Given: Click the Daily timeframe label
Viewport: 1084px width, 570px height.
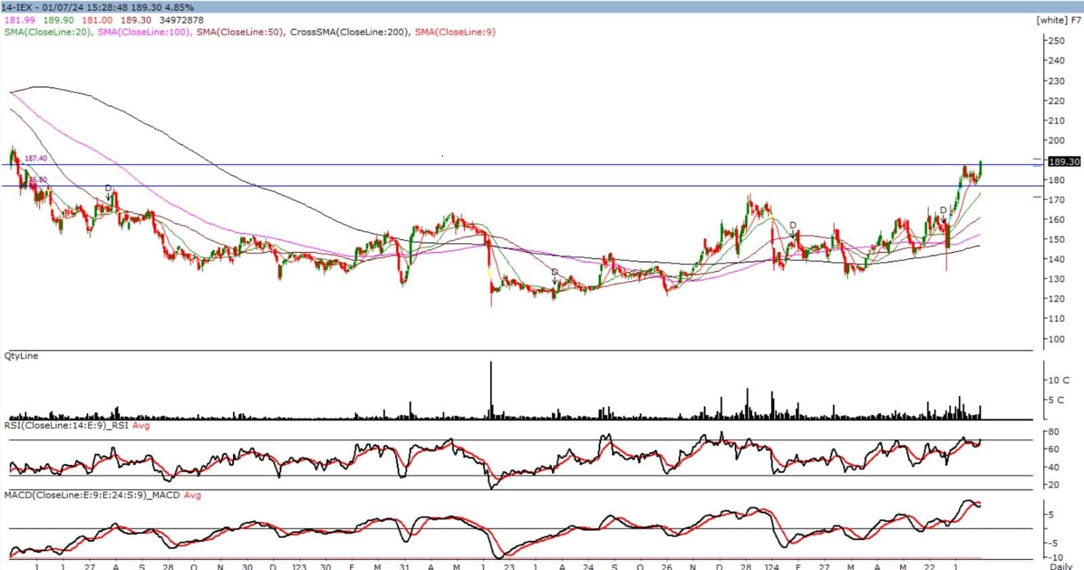Looking at the screenshot, I should click(1060, 566).
